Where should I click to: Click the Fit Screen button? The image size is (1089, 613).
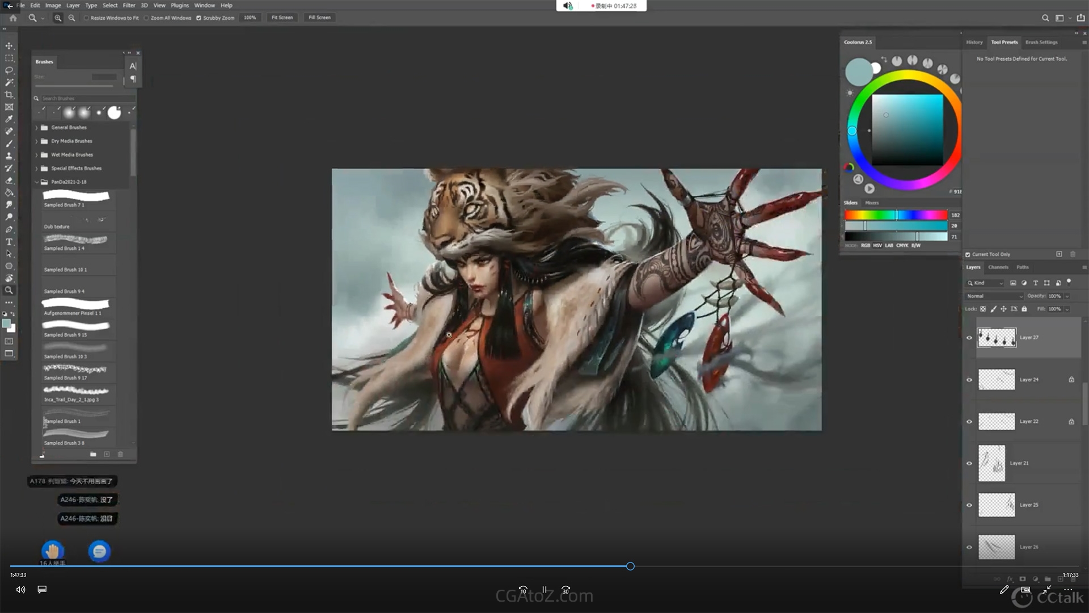point(282,18)
